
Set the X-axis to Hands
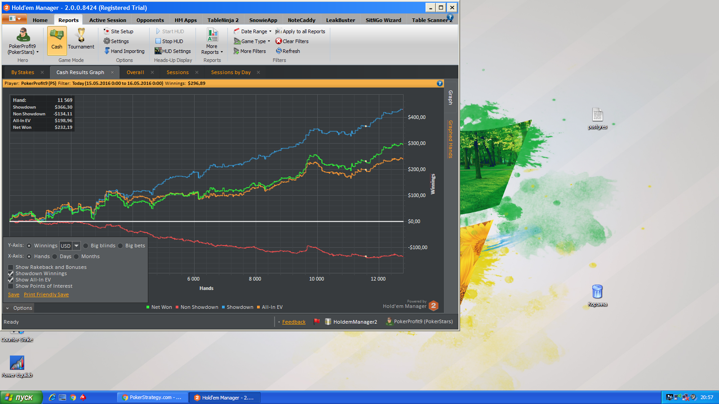29,256
